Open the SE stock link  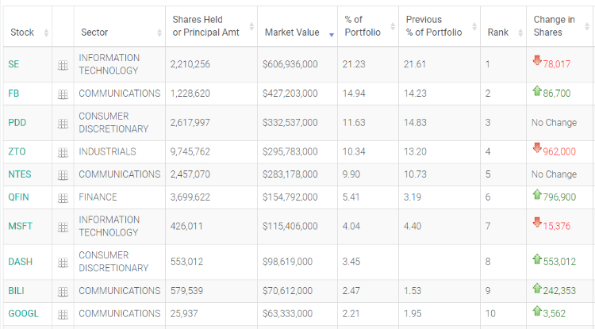pyautogui.click(x=13, y=64)
